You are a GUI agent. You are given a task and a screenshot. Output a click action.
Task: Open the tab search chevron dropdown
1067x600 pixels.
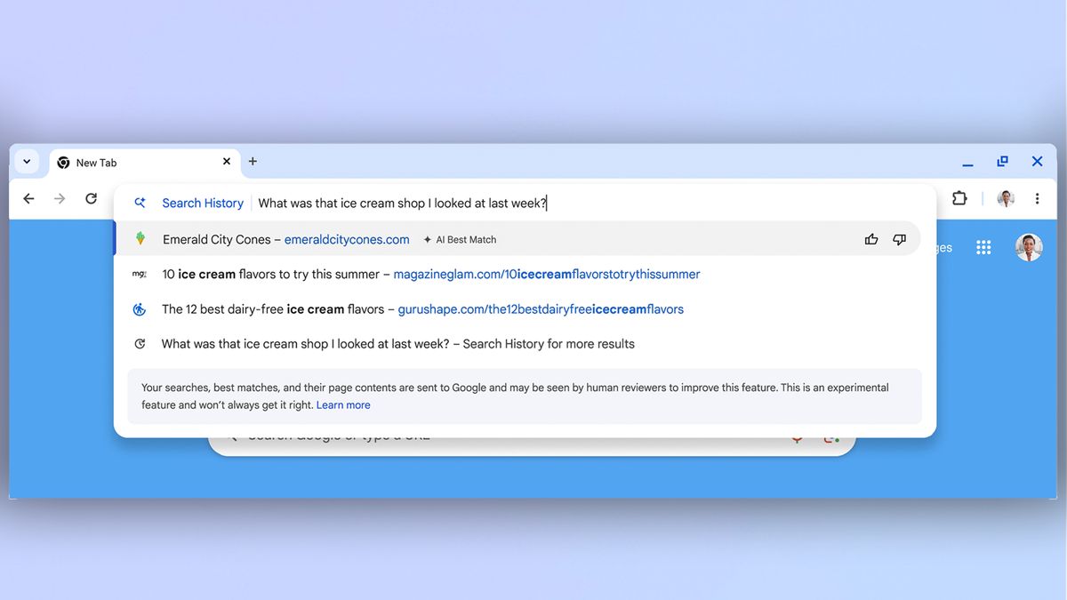pos(26,162)
